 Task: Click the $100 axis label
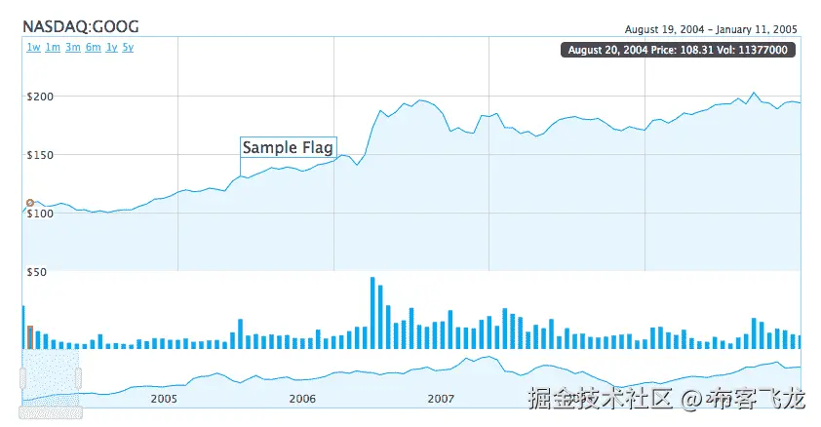coord(40,213)
